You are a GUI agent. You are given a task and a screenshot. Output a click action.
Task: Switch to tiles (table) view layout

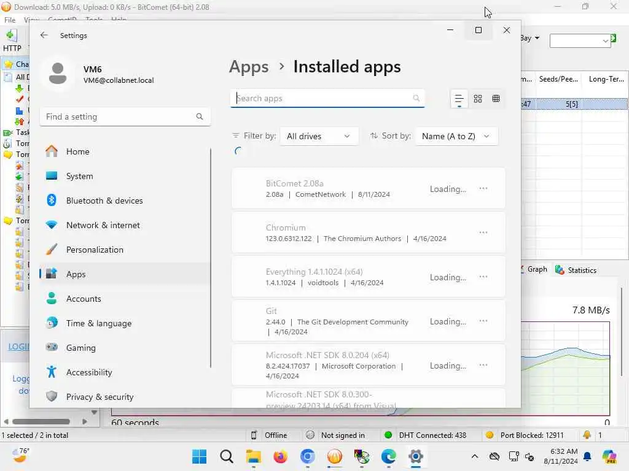[496, 99]
